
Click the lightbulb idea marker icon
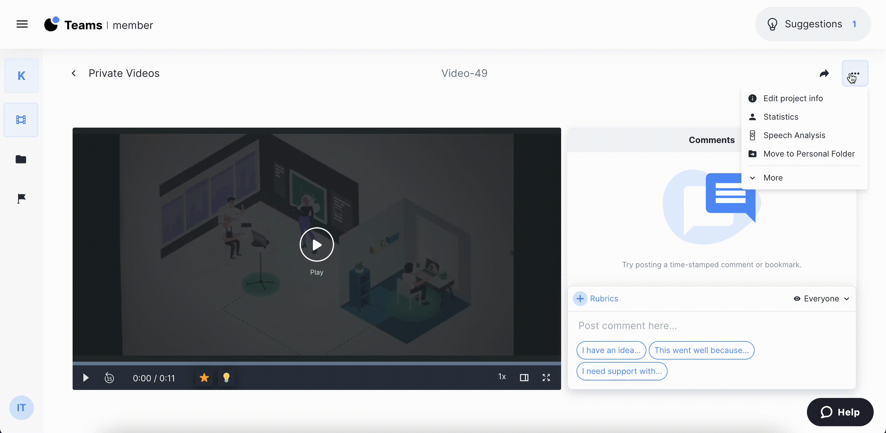pos(226,378)
